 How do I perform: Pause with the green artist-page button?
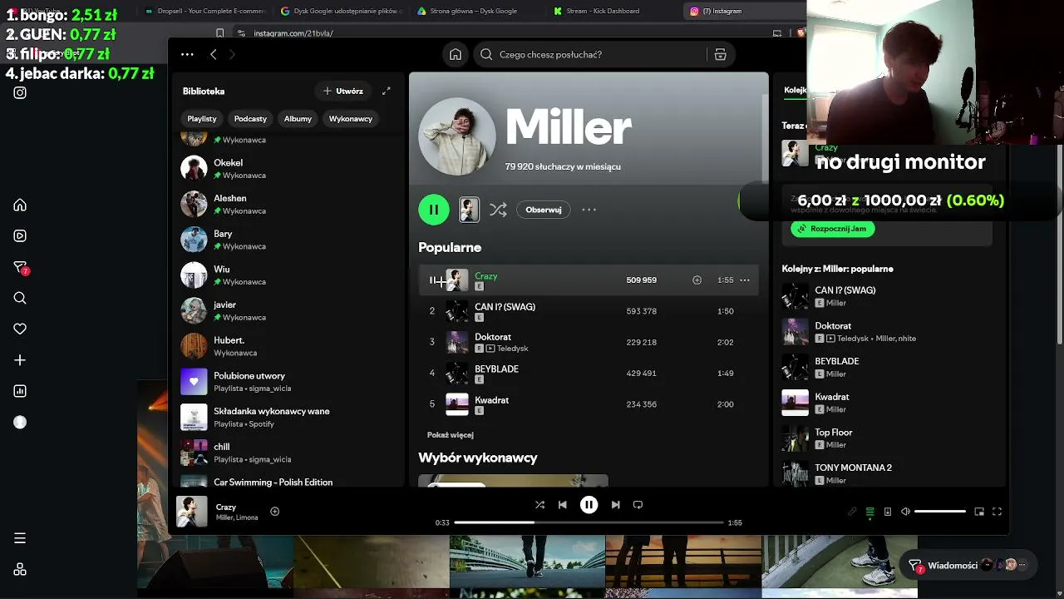click(x=434, y=210)
